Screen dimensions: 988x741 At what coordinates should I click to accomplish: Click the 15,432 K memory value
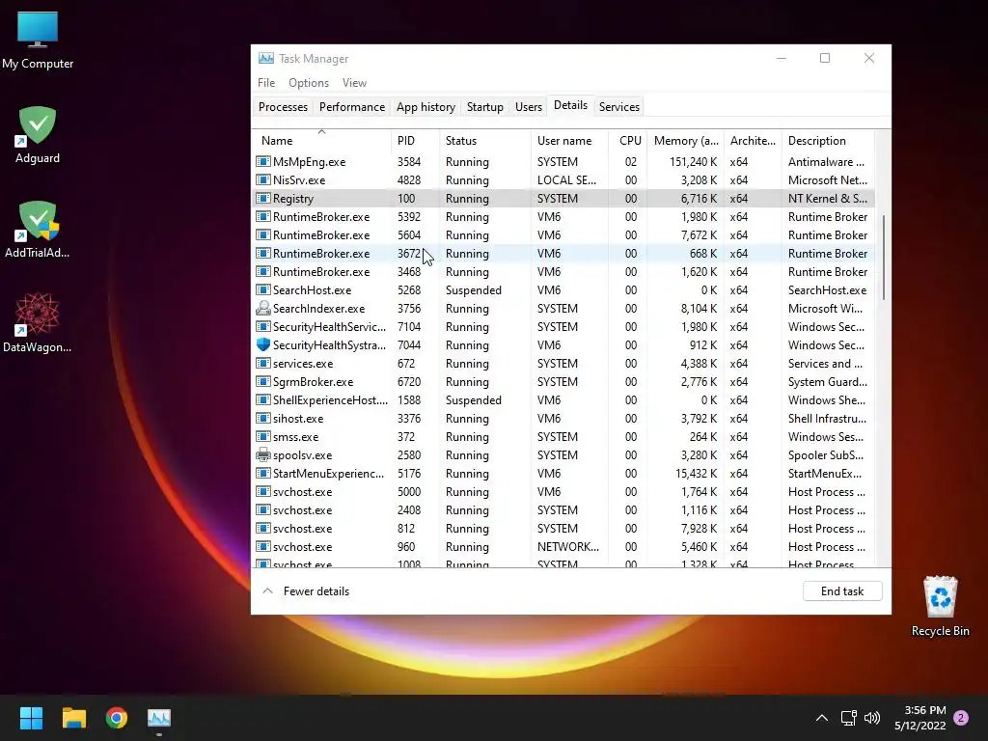pyautogui.click(x=696, y=473)
